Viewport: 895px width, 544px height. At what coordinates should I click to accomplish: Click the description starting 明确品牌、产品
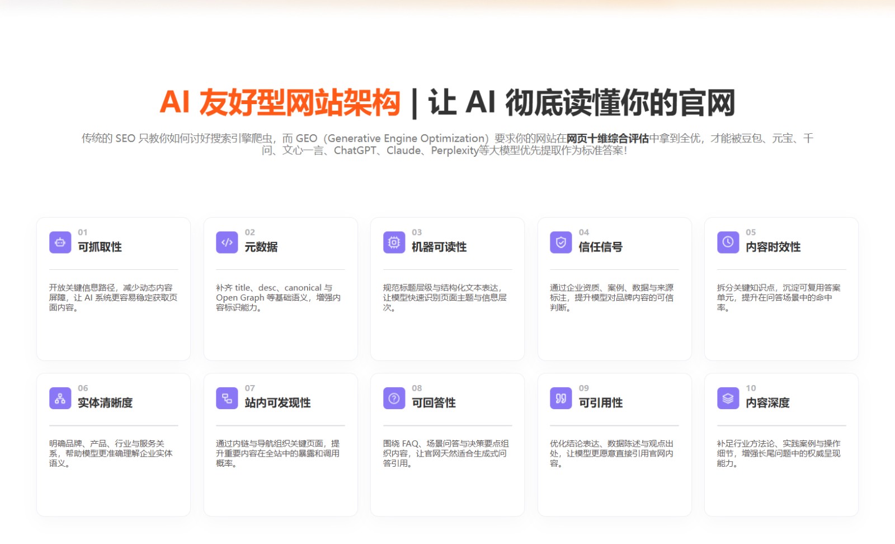[x=111, y=453]
